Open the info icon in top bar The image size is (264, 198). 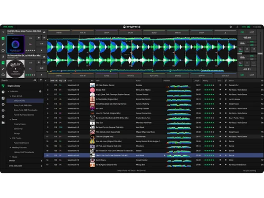(237, 27)
